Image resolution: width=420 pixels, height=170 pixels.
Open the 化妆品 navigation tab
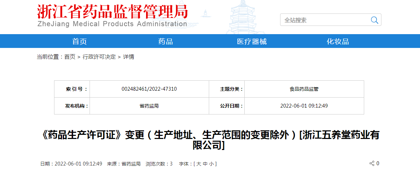tap(338, 41)
